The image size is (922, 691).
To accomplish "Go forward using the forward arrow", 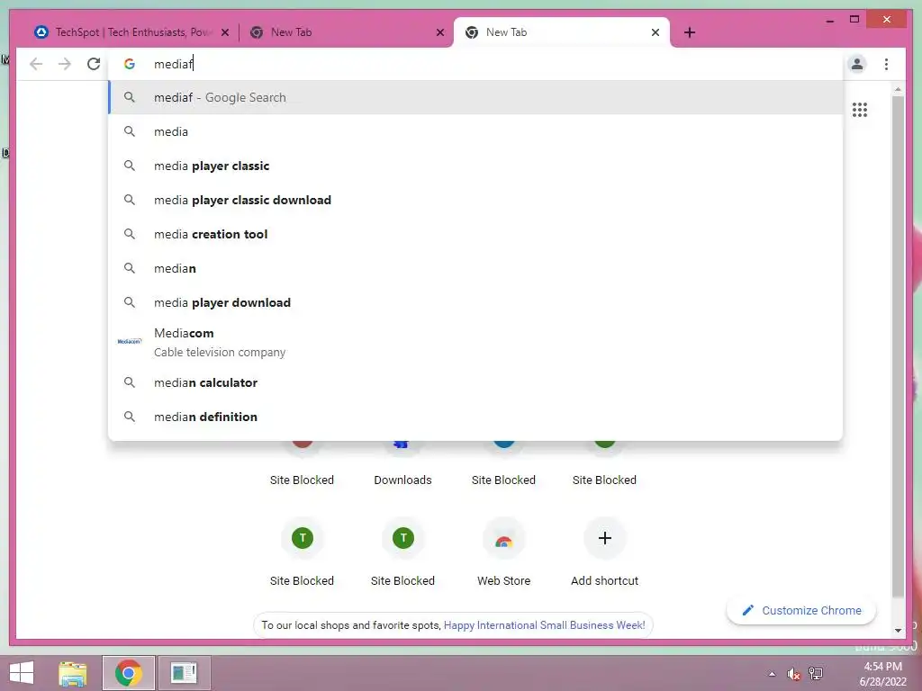I will [x=65, y=64].
